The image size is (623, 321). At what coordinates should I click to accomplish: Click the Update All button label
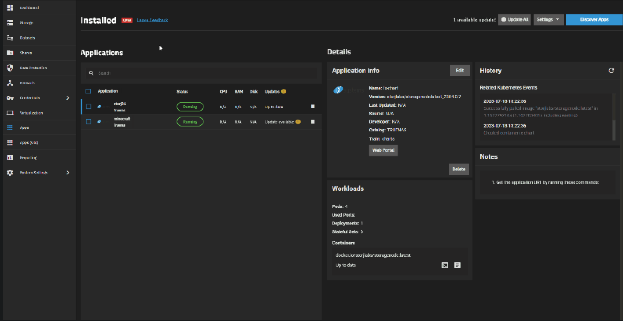click(x=518, y=20)
